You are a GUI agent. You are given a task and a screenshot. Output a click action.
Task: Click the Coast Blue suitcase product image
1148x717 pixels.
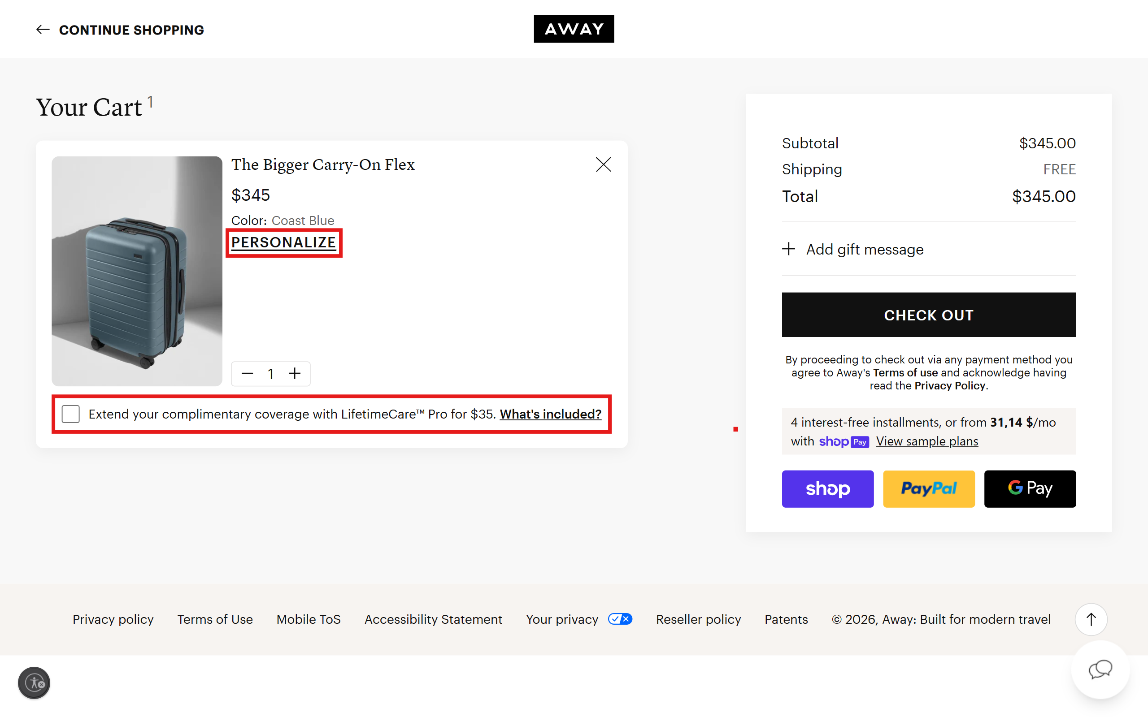(137, 271)
